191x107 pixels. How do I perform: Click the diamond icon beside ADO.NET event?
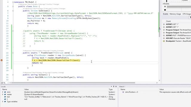pyautogui.click(x=164, y=38)
